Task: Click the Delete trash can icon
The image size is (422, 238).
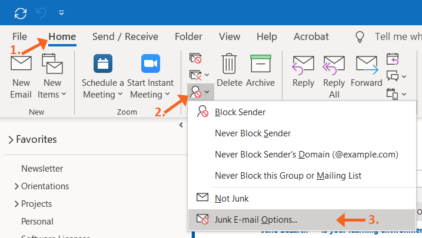Action: click(228, 63)
